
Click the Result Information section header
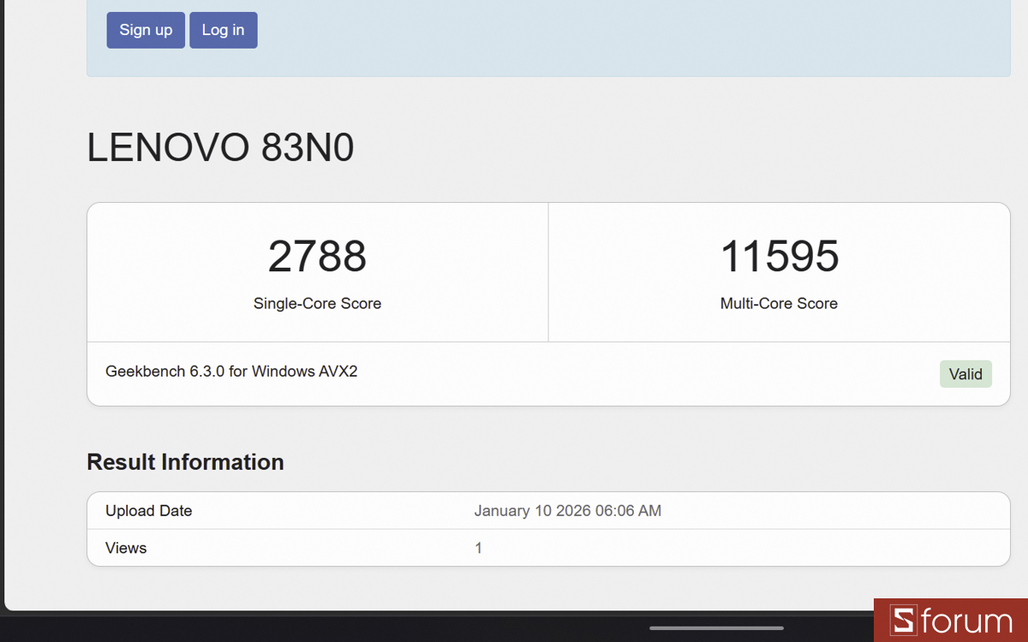click(185, 461)
